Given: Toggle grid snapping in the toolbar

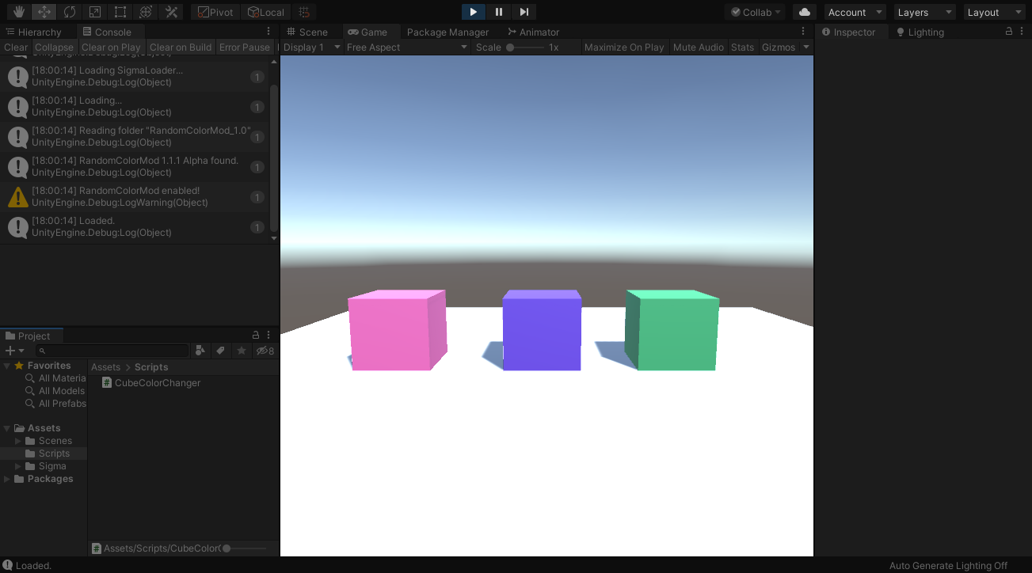Looking at the screenshot, I should (304, 12).
